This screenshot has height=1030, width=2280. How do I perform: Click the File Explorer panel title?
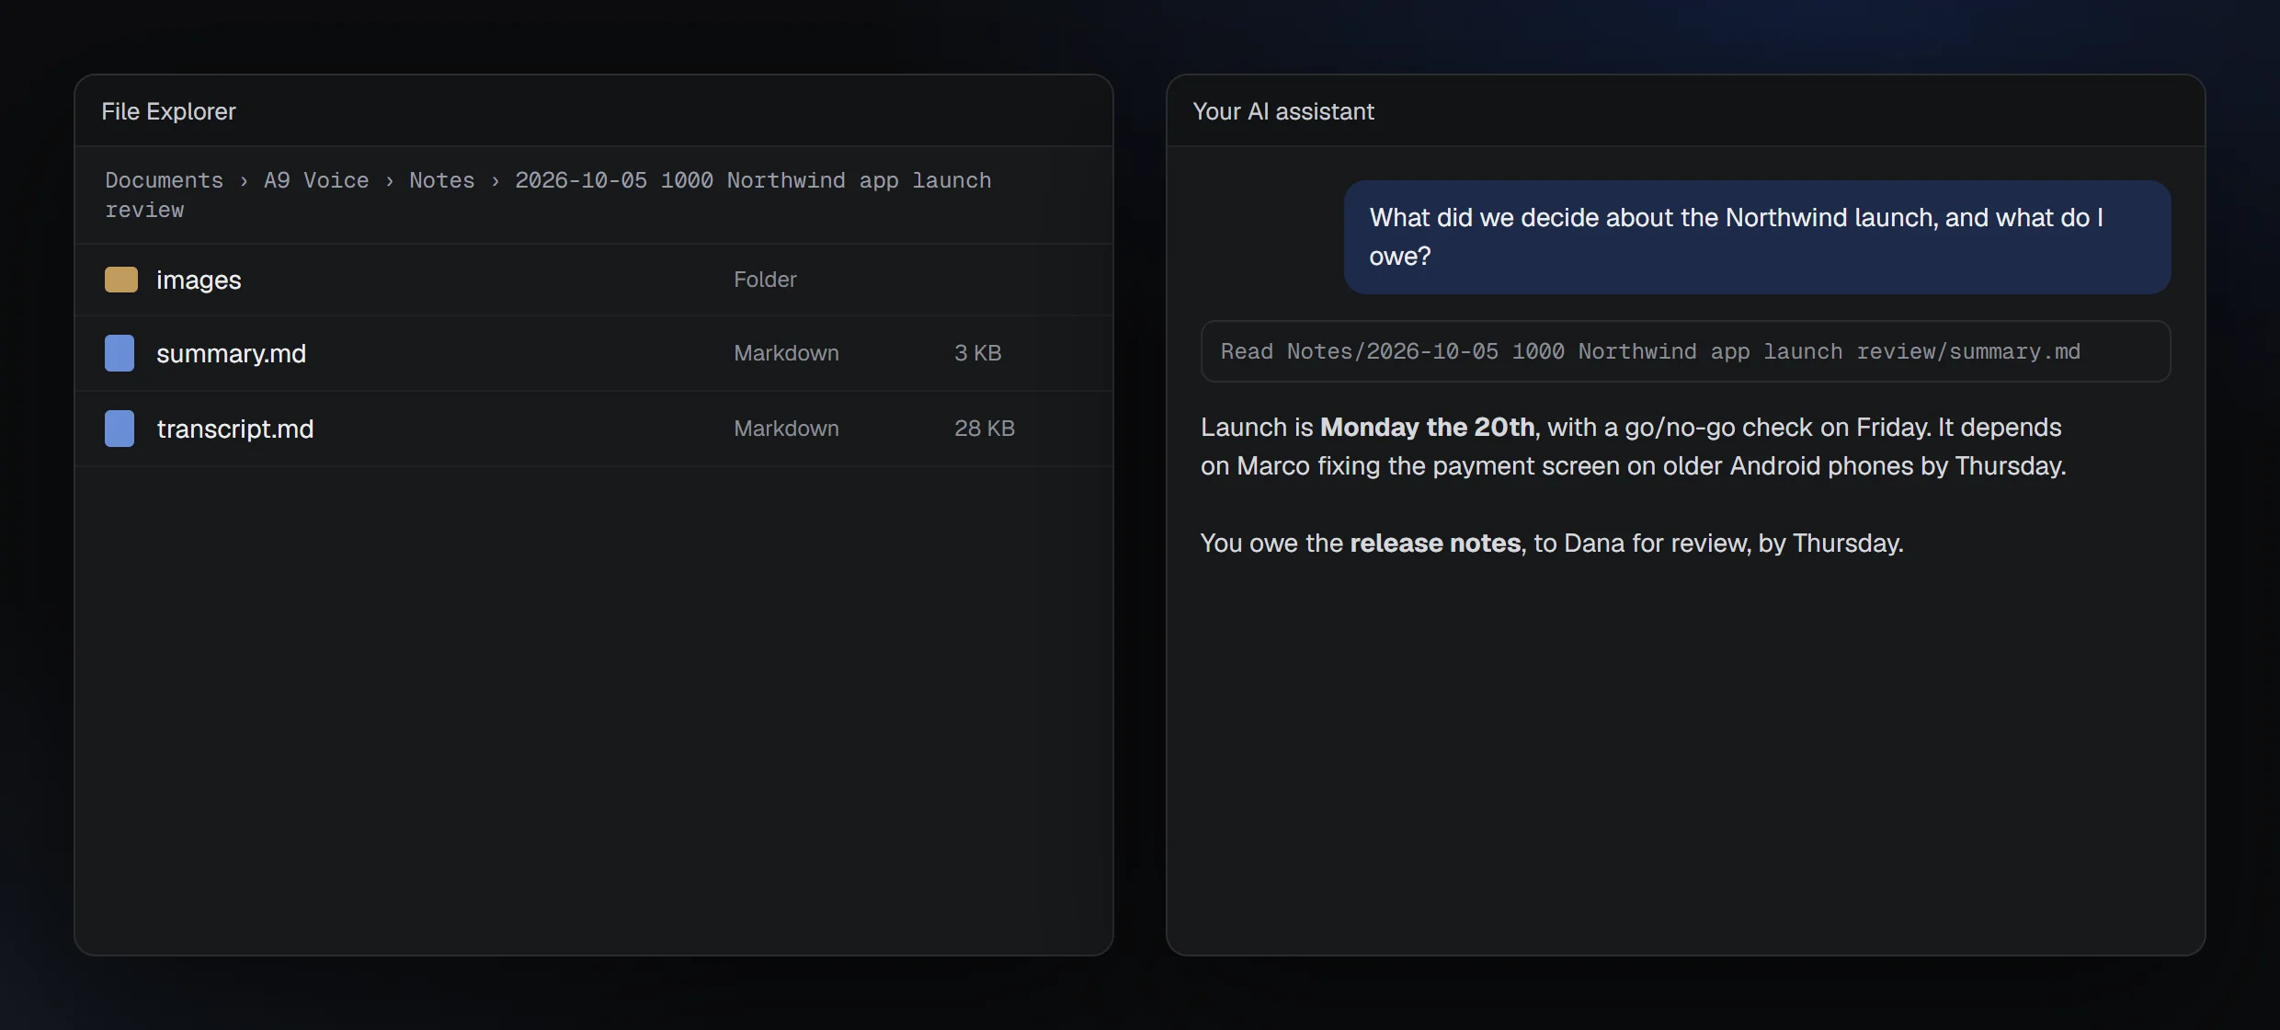168,111
